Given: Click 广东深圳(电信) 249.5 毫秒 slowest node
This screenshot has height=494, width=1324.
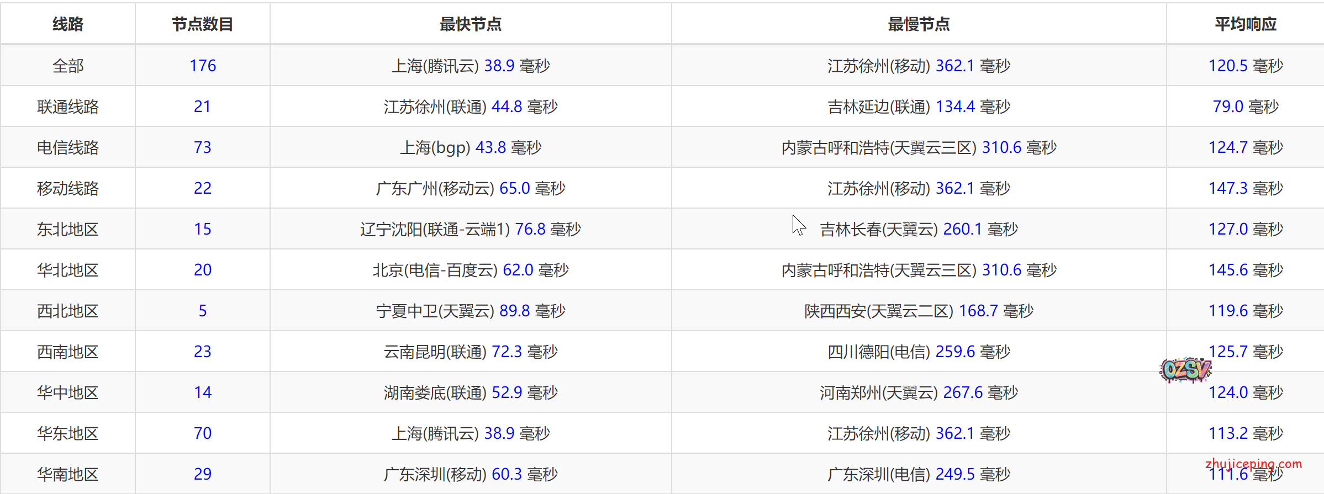Looking at the screenshot, I should (x=918, y=474).
